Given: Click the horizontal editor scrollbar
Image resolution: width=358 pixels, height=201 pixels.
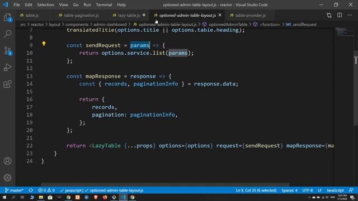Looking at the screenshot, I should coord(165,185).
